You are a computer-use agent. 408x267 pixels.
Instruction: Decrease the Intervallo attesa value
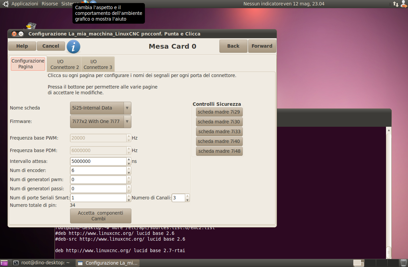[x=129, y=164]
